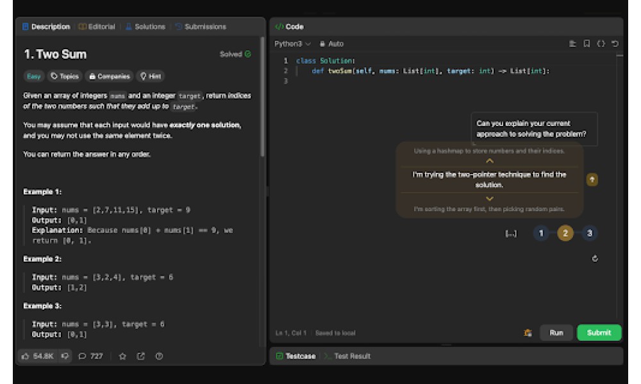This screenshot has height=384, width=641.
Task: Open the Solutions tab
Action: pos(145,26)
